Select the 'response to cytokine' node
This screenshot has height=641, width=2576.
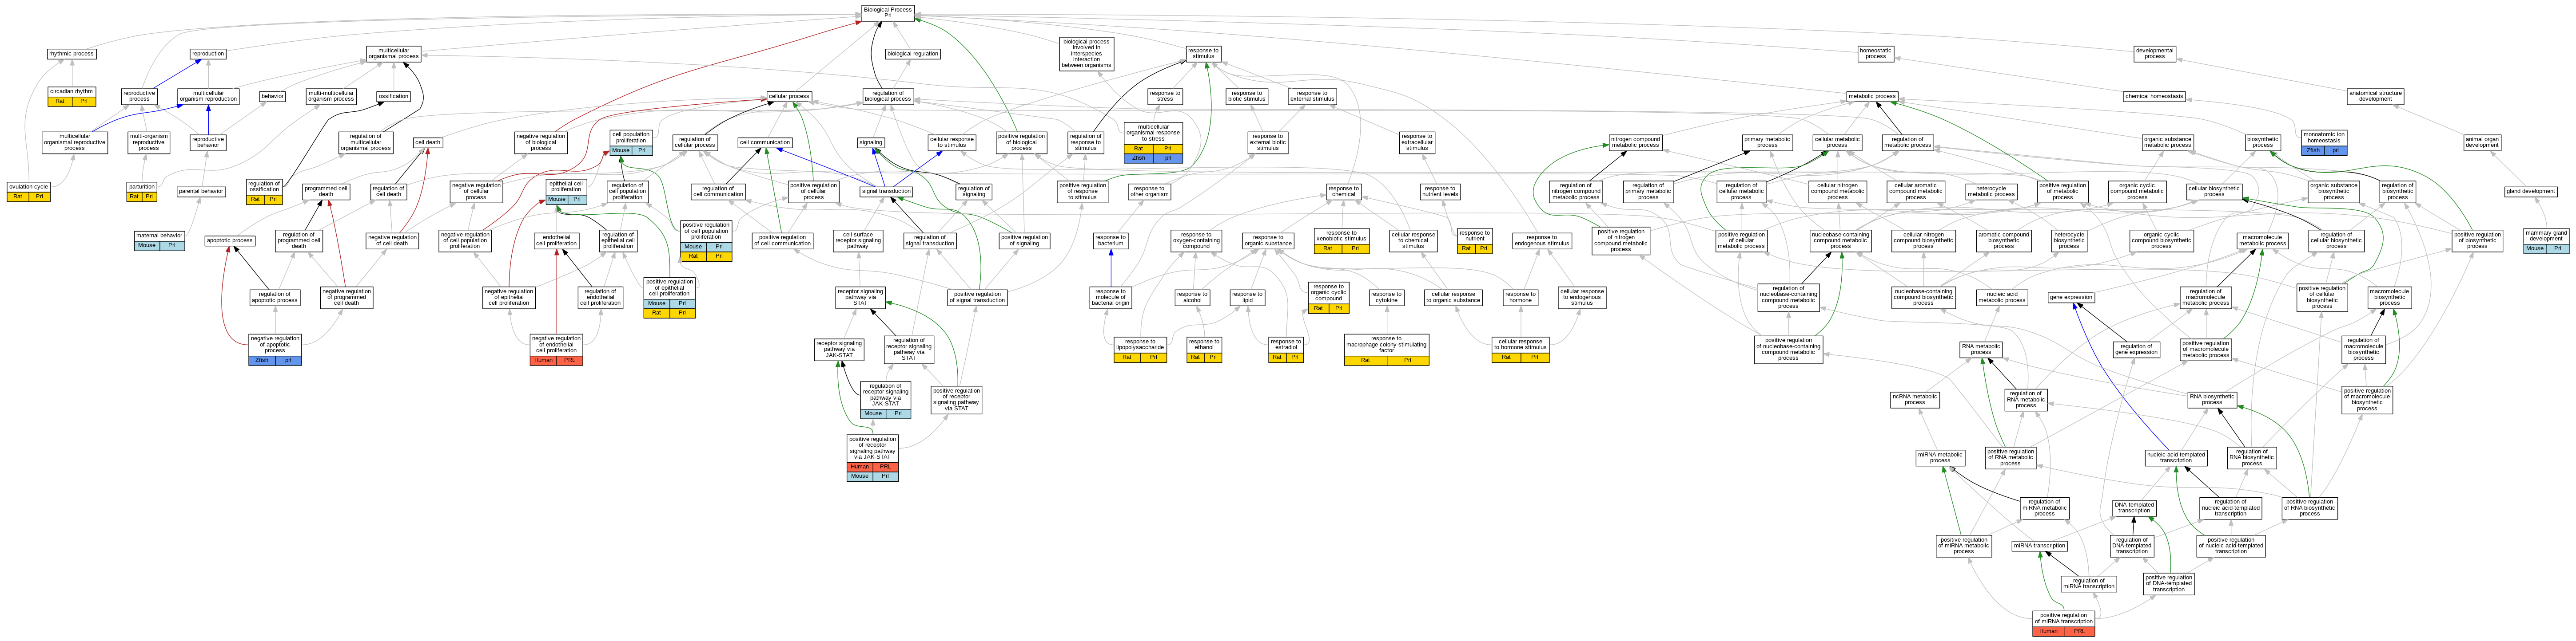coord(1386,298)
